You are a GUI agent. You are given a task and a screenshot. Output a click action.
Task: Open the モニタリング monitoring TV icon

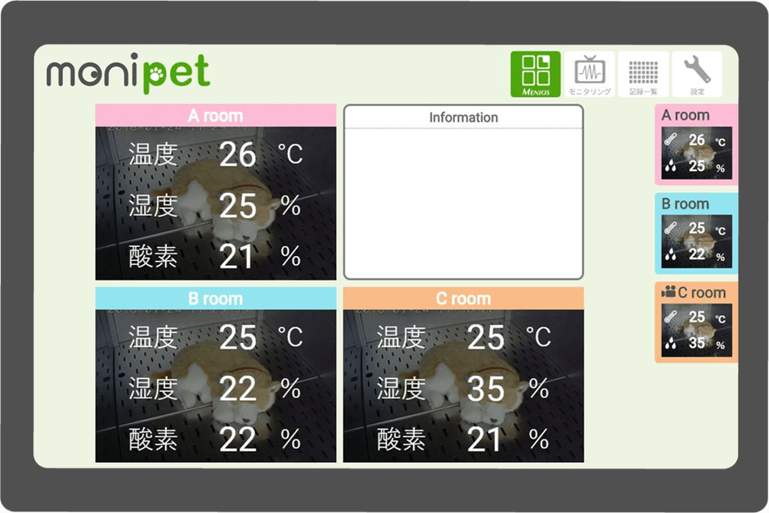[589, 72]
